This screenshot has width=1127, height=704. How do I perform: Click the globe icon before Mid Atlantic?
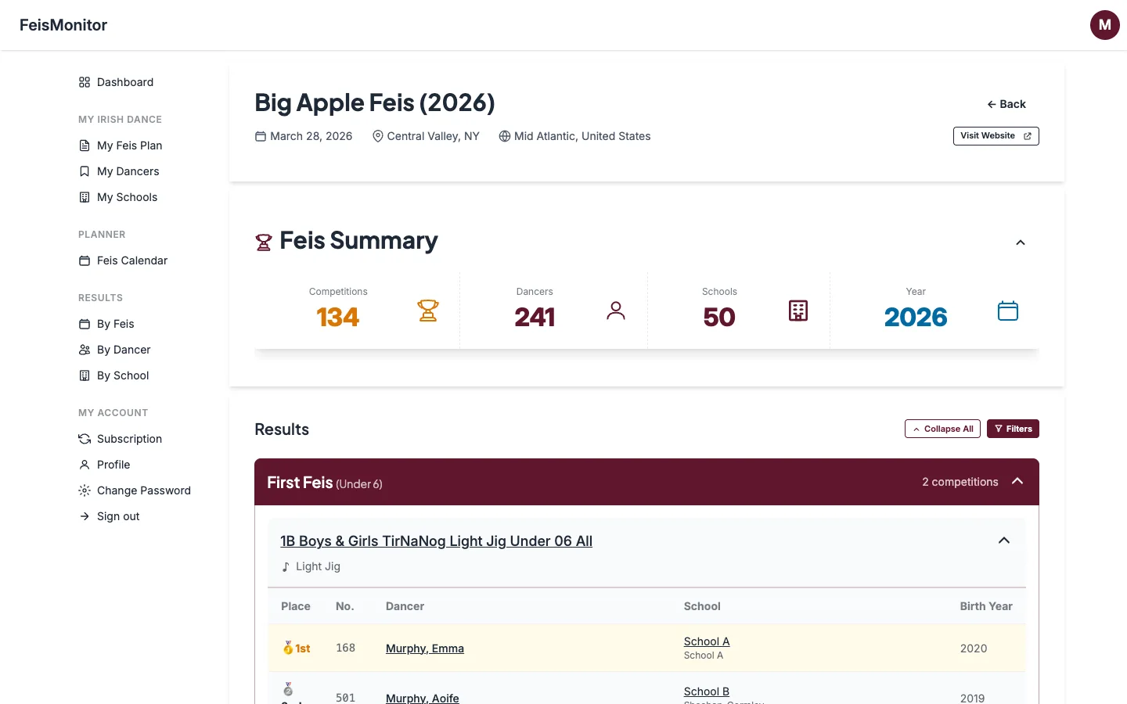504,136
